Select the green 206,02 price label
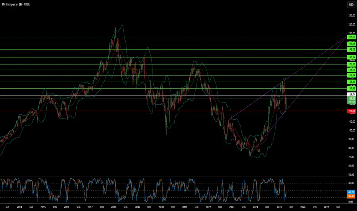 [352, 37]
